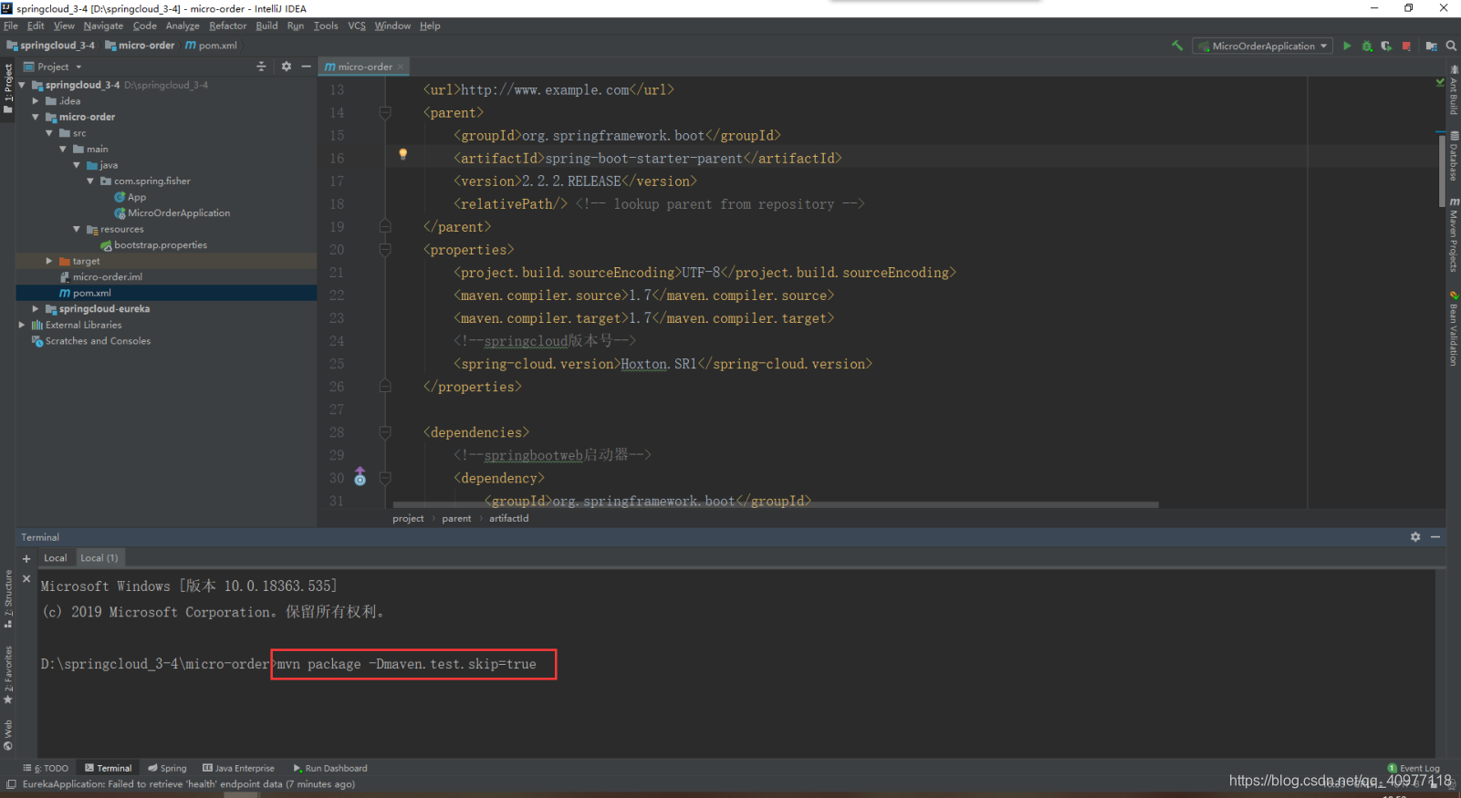
Task: Open the Ant Build tool window
Action: pyautogui.click(x=1454, y=91)
